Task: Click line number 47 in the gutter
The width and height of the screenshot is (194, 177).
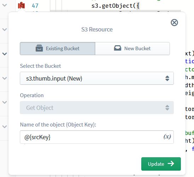Action: click(x=35, y=6)
